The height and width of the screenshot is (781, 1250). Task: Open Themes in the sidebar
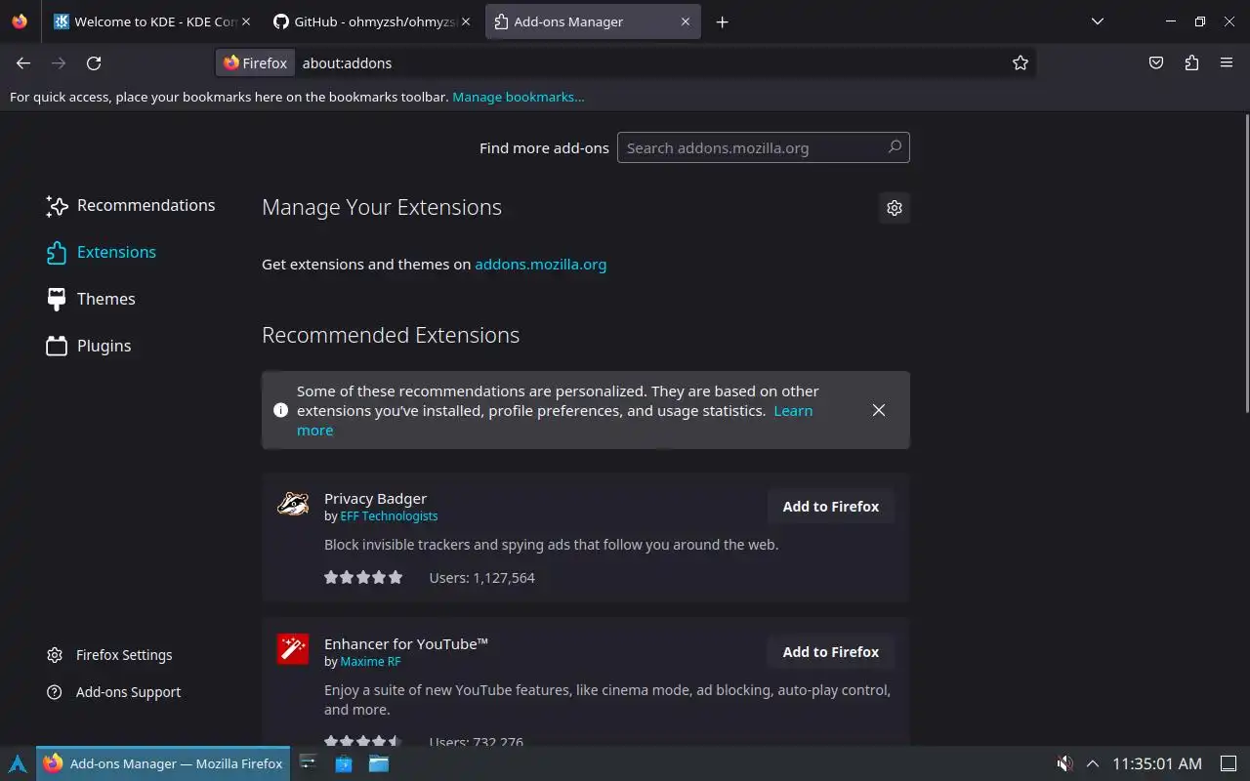(x=91, y=299)
